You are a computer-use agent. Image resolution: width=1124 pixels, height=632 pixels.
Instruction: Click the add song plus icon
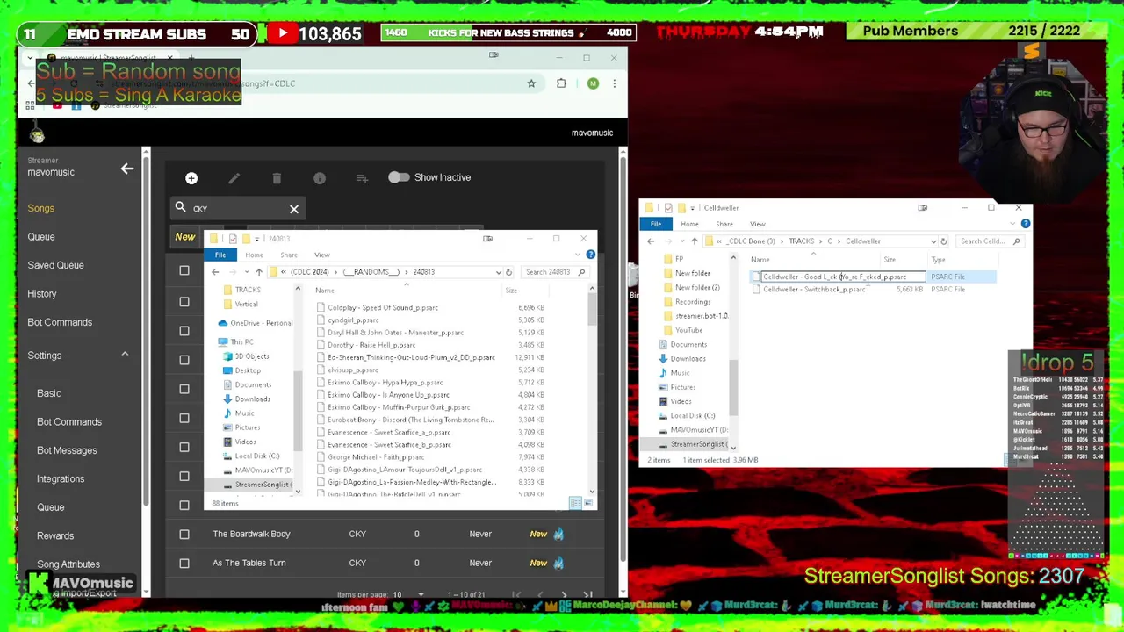tap(191, 178)
